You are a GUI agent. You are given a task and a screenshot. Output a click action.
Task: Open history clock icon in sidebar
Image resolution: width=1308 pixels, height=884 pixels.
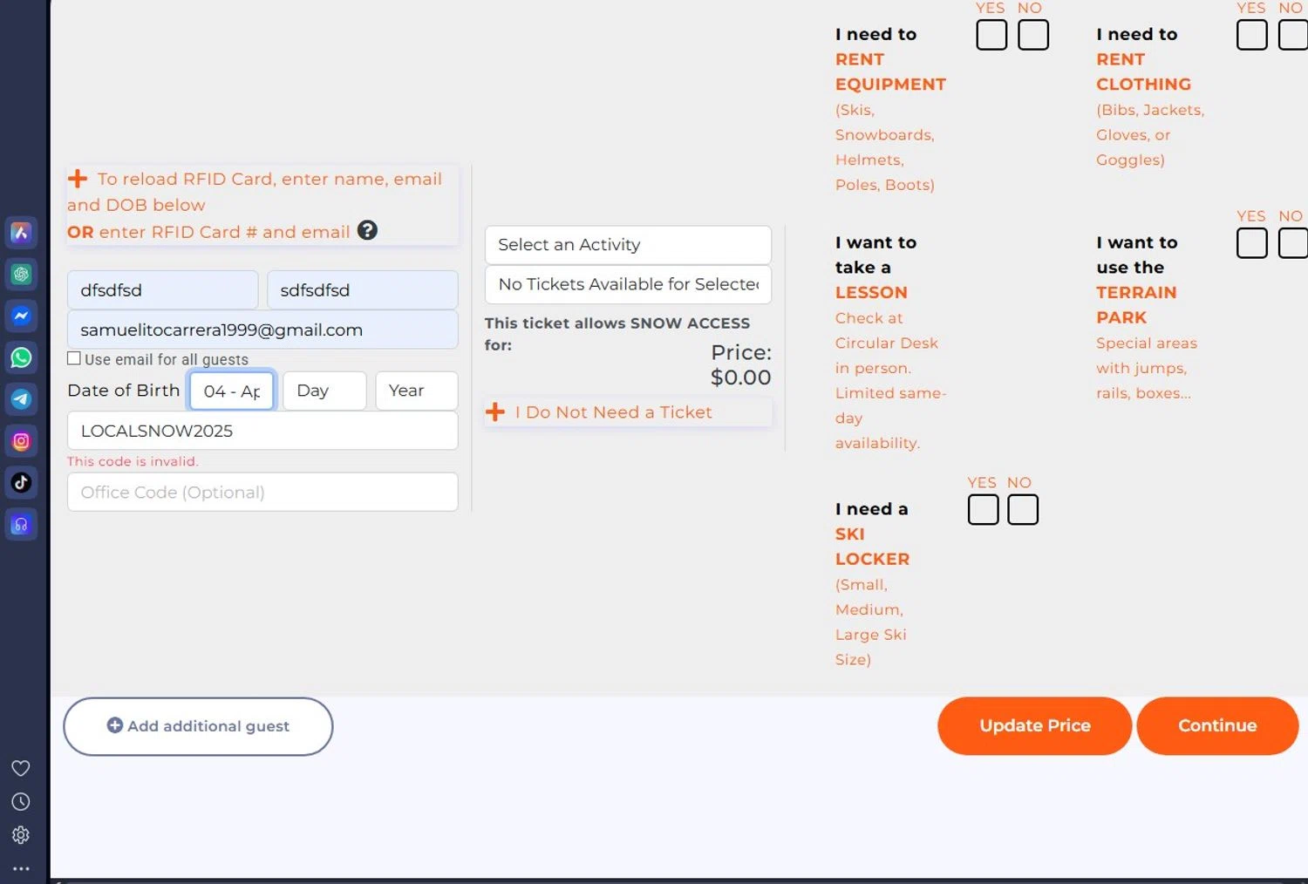[21, 802]
